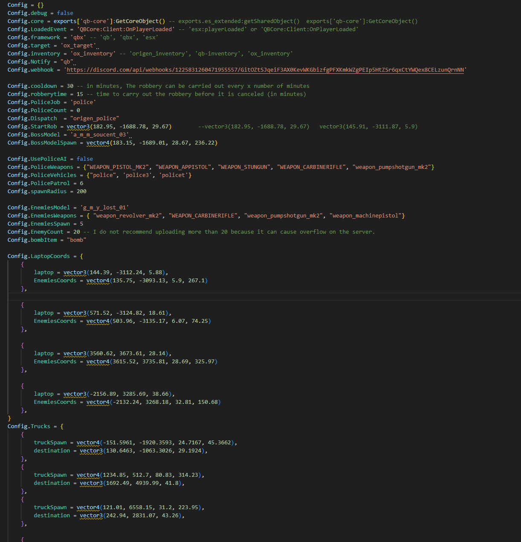Image resolution: width=521 pixels, height=542 pixels.
Task: Click the EnemiesCoords vector4(135.75, -3093.13, 5.9, 267.1)
Action: tap(147, 281)
